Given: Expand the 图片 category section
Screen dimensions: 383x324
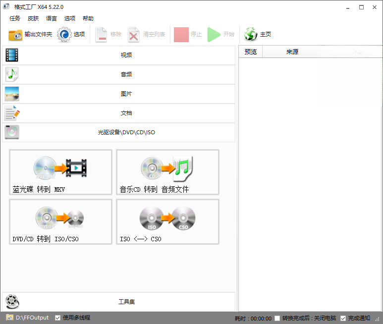Looking at the screenshot, I should click(x=119, y=94).
